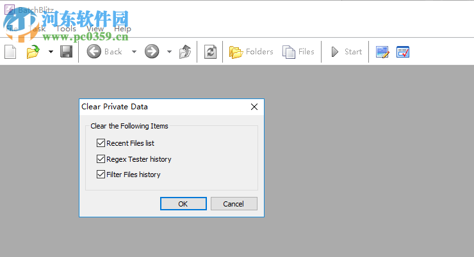Open a task file with folder icon
Viewport: 474px width, 257px height.
coord(33,52)
